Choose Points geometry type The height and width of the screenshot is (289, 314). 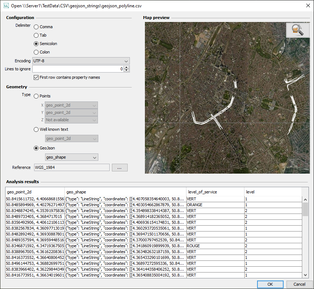(42, 96)
